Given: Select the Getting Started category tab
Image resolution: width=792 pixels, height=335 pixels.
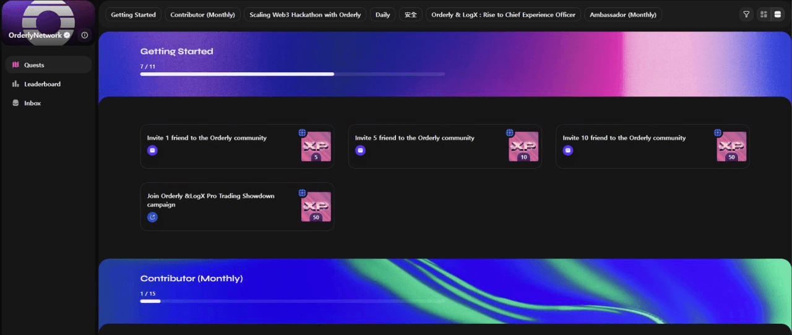Looking at the screenshot, I should point(134,14).
